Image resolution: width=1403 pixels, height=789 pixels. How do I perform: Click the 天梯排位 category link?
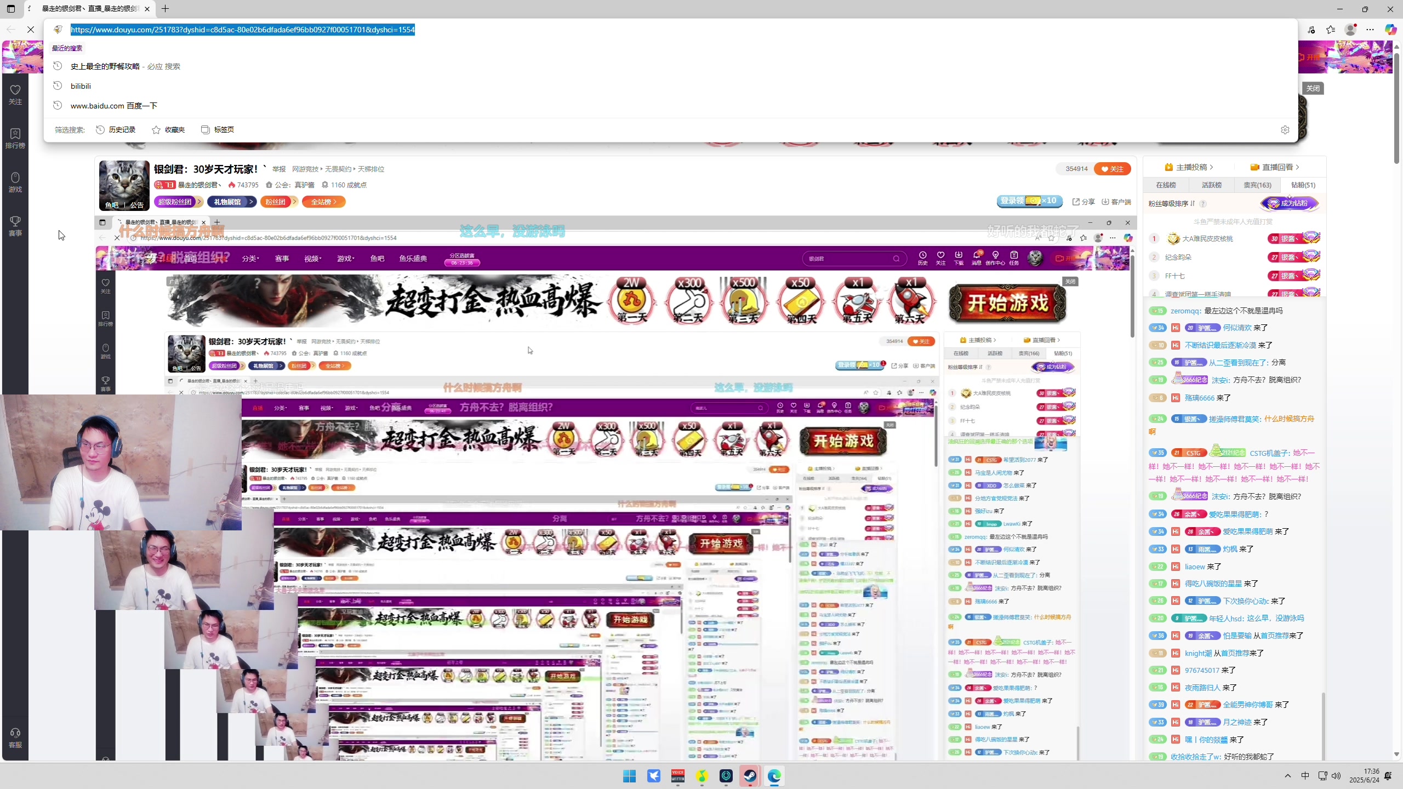click(x=371, y=169)
